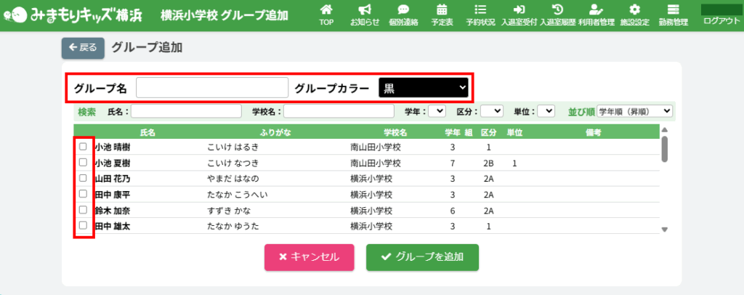Image resolution: width=744 pixels, height=295 pixels.
Task: Open the グループカラー black dropdown
Action: tap(424, 88)
